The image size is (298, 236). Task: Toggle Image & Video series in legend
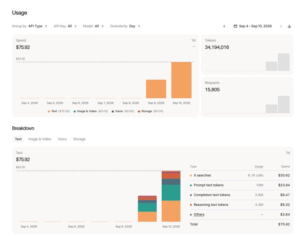[91, 111]
